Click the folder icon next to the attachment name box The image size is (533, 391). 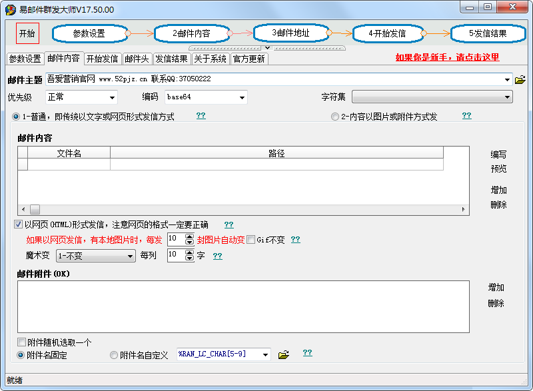[x=283, y=355]
